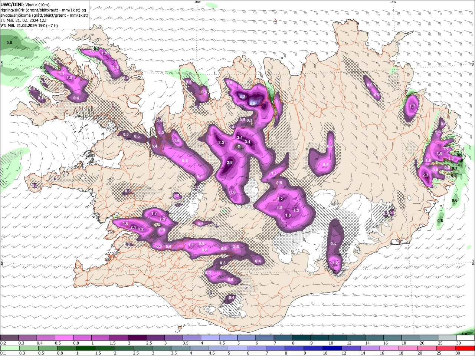Pick the lightest green bottom swatch between 0.1 and 0.3

(x=10, y=348)
